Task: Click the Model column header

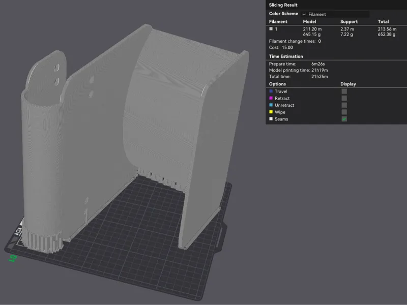Action: [x=309, y=21]
